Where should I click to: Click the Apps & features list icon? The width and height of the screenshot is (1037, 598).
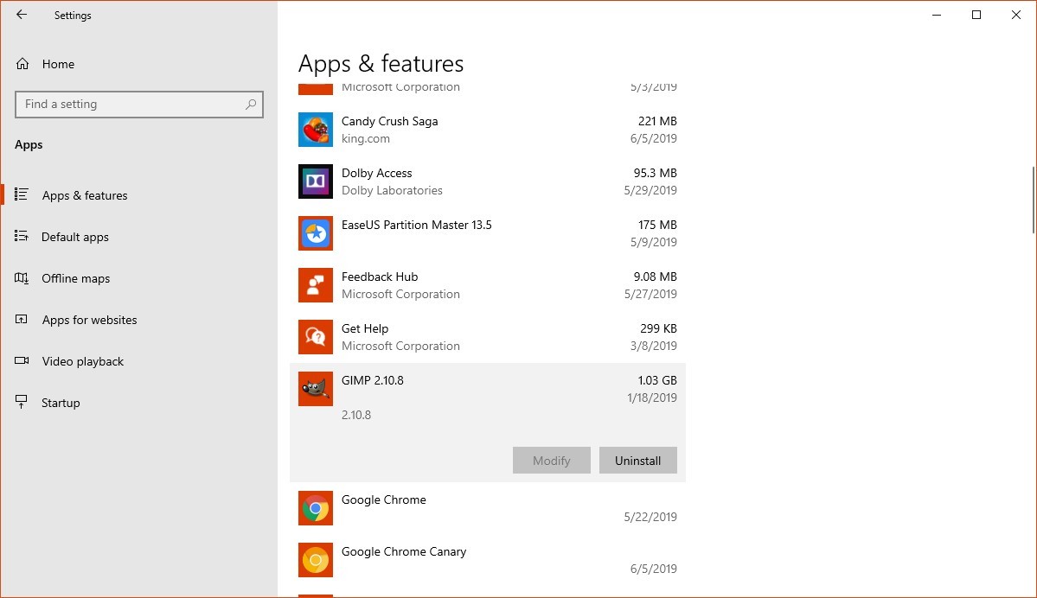21,195
